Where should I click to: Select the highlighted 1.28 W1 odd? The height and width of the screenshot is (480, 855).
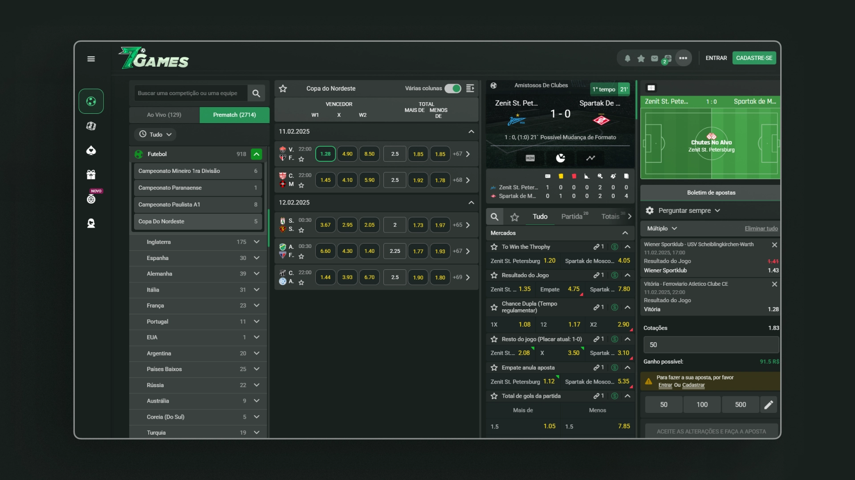tap(326, 154)
